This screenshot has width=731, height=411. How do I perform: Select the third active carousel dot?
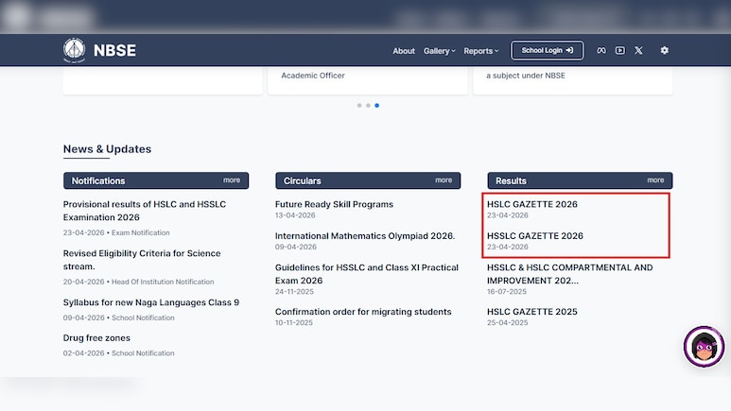pyautogui.click(x=377, y=105)
